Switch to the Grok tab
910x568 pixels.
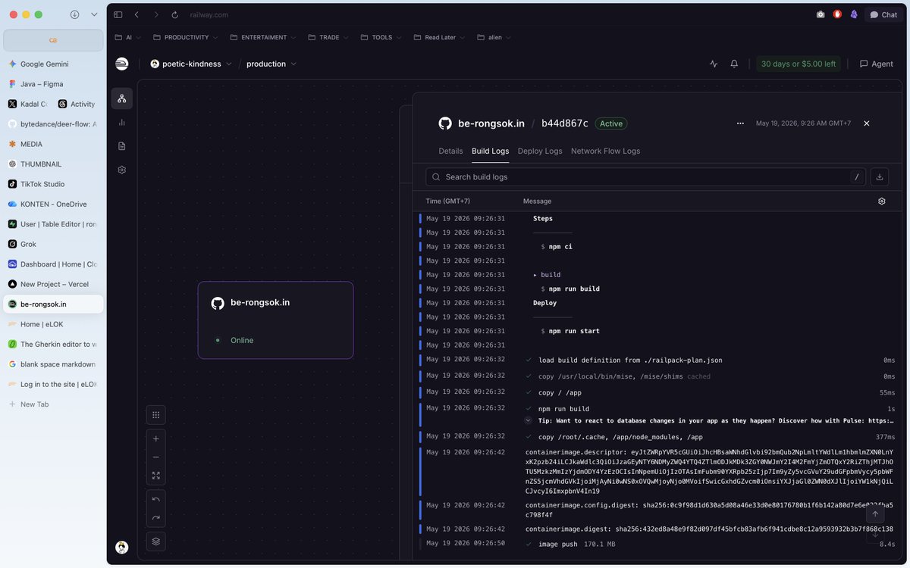pos(53,244)
